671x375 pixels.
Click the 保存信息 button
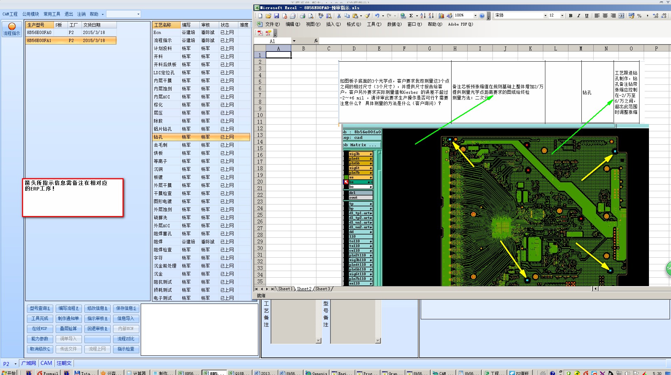(126, 308)
